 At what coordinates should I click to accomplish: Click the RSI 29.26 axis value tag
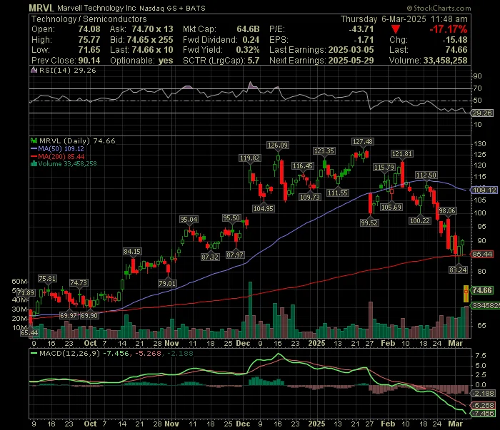(482, 113)
